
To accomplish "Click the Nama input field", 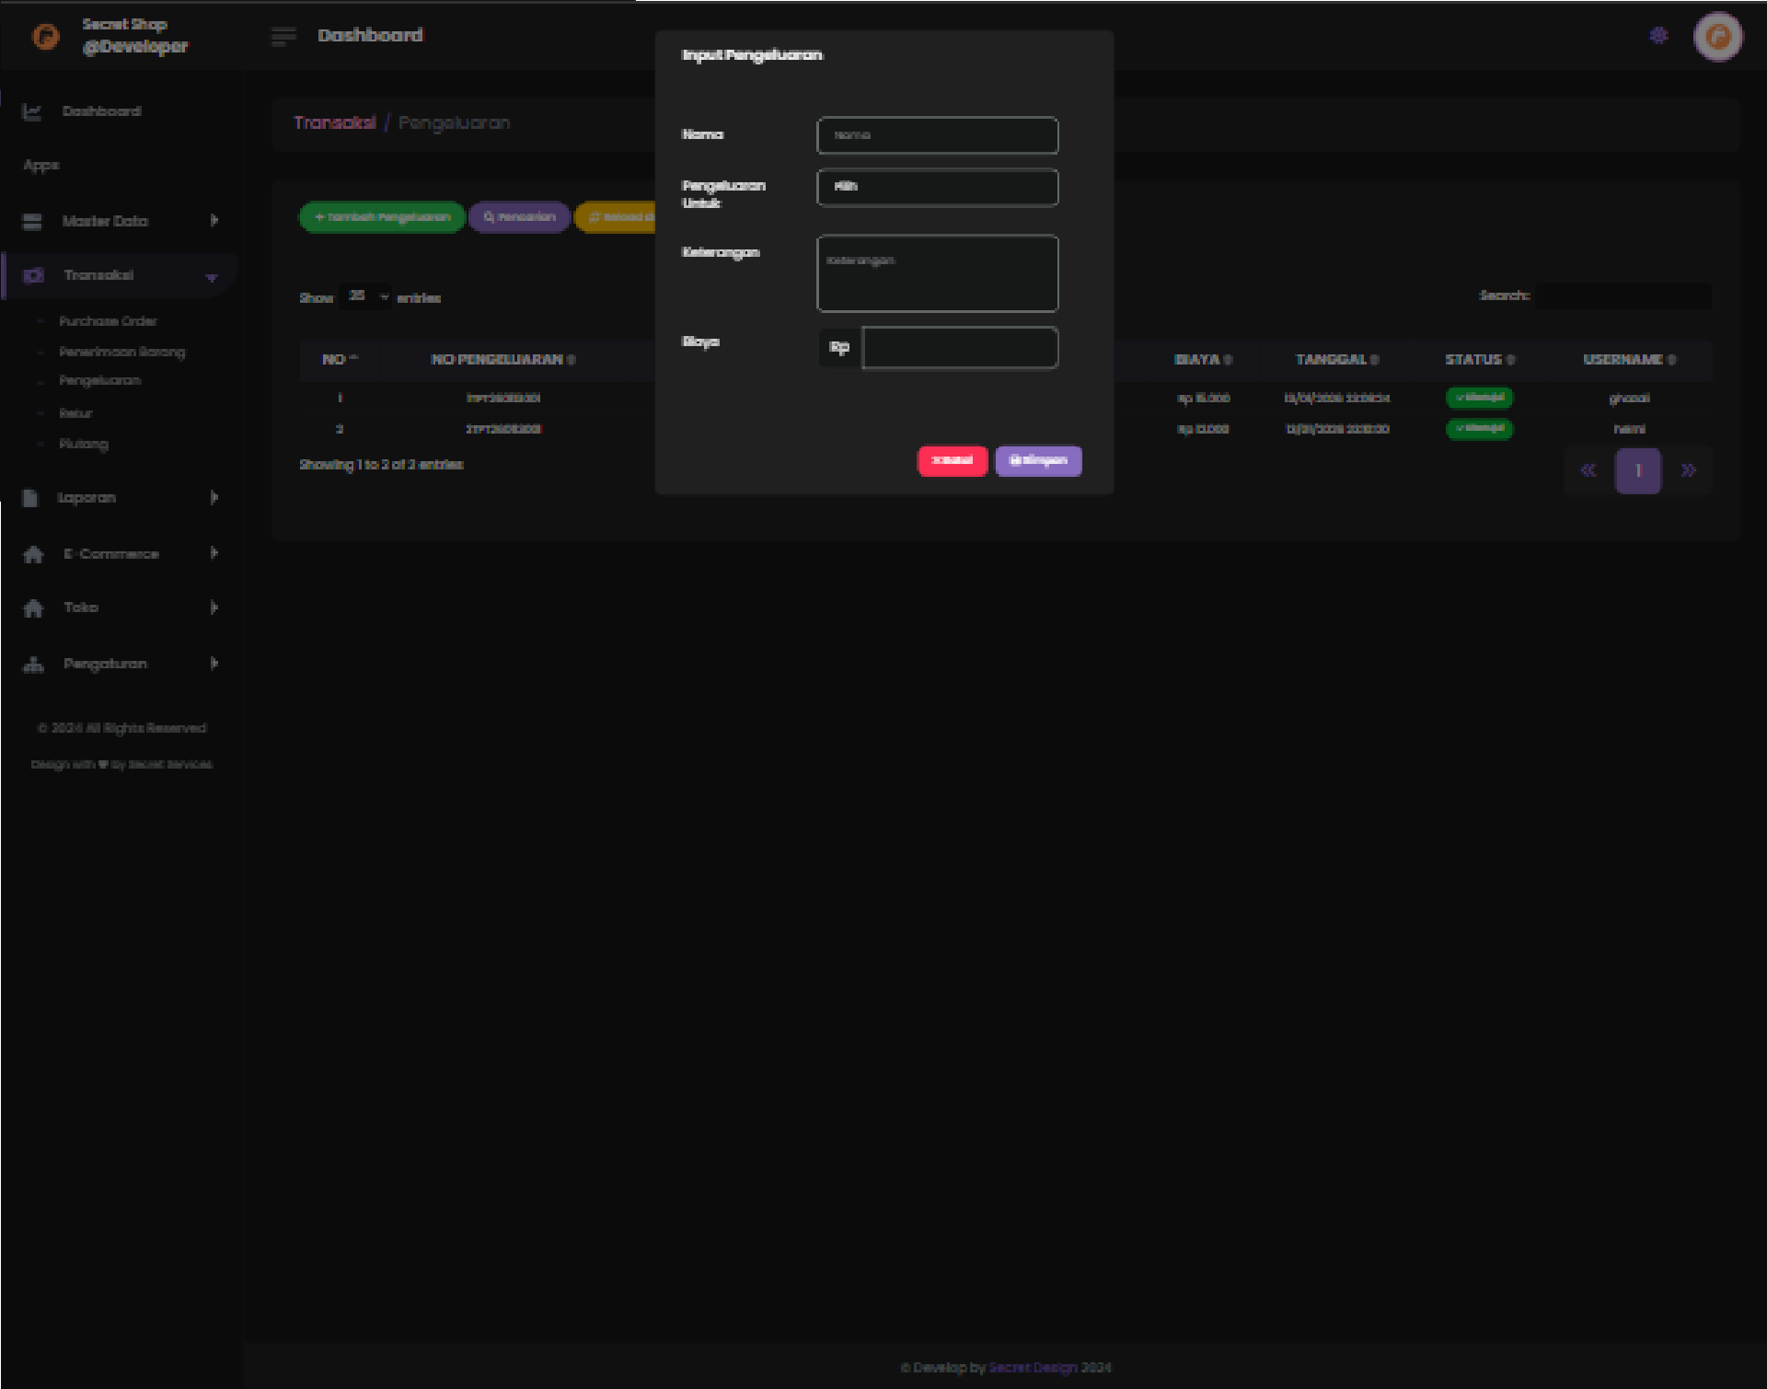I will pyautogui.click(x=937, y=135).
